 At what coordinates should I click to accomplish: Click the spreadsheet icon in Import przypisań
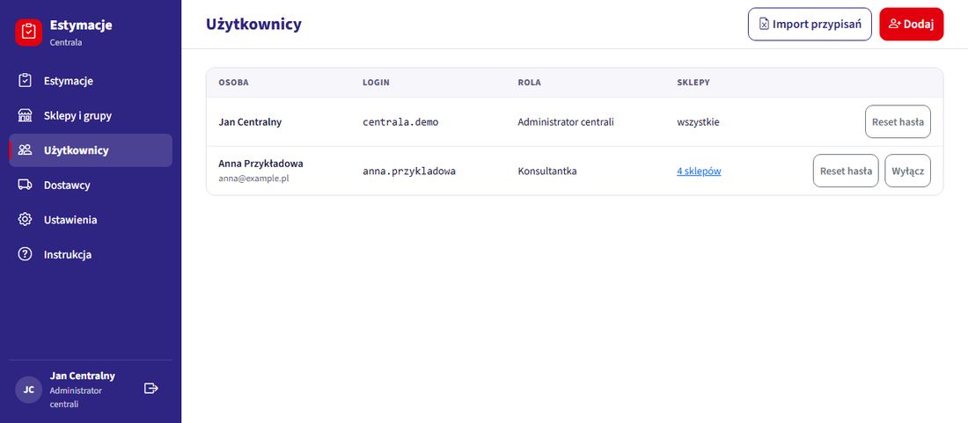point(764,24)
